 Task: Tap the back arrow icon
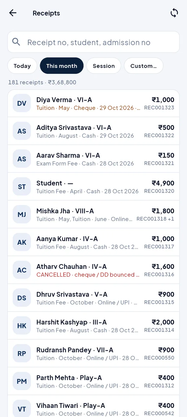(x=13, y=13)
